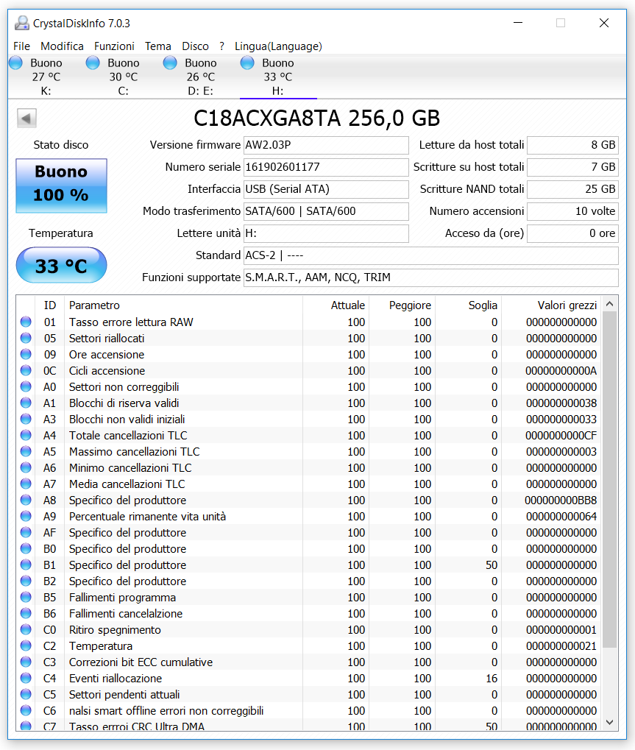
Task: Click the disk title C18ACXGA8TA 256,0 GB
Action: pyautogui.click(x=316, y=118)
